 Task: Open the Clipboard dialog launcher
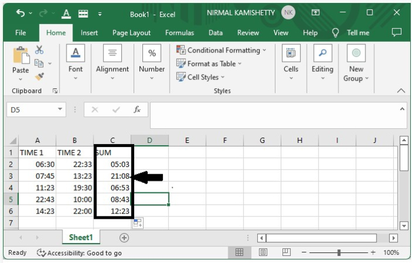[55, 91]
